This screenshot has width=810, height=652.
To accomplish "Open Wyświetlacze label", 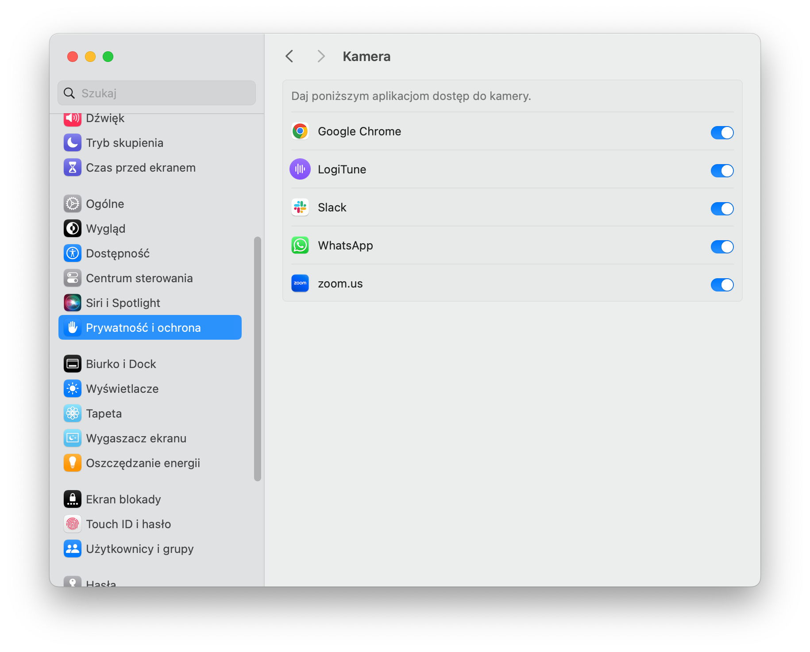I will (x=122, y=389).
